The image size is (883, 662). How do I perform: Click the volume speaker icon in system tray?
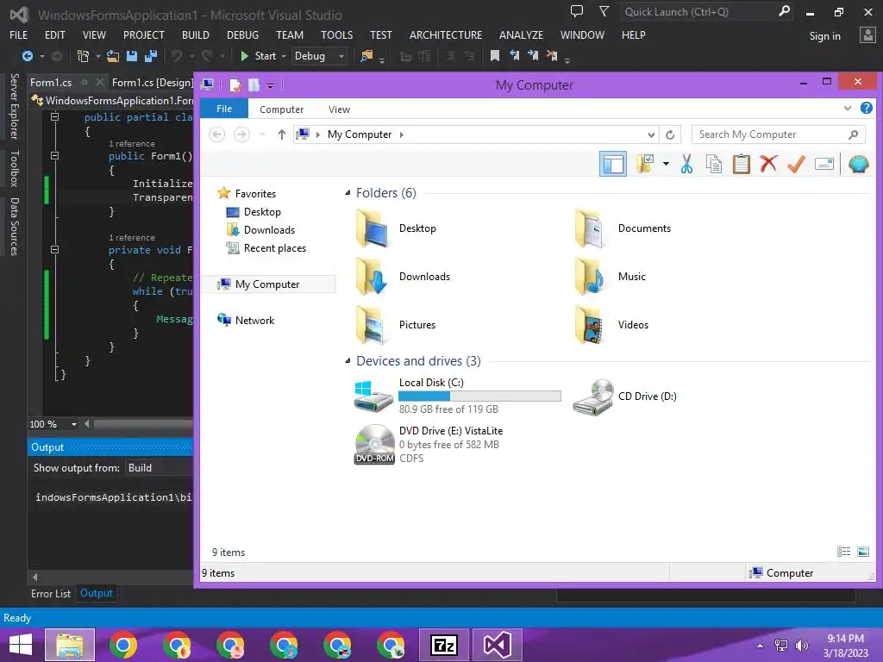tap(802, 646)
